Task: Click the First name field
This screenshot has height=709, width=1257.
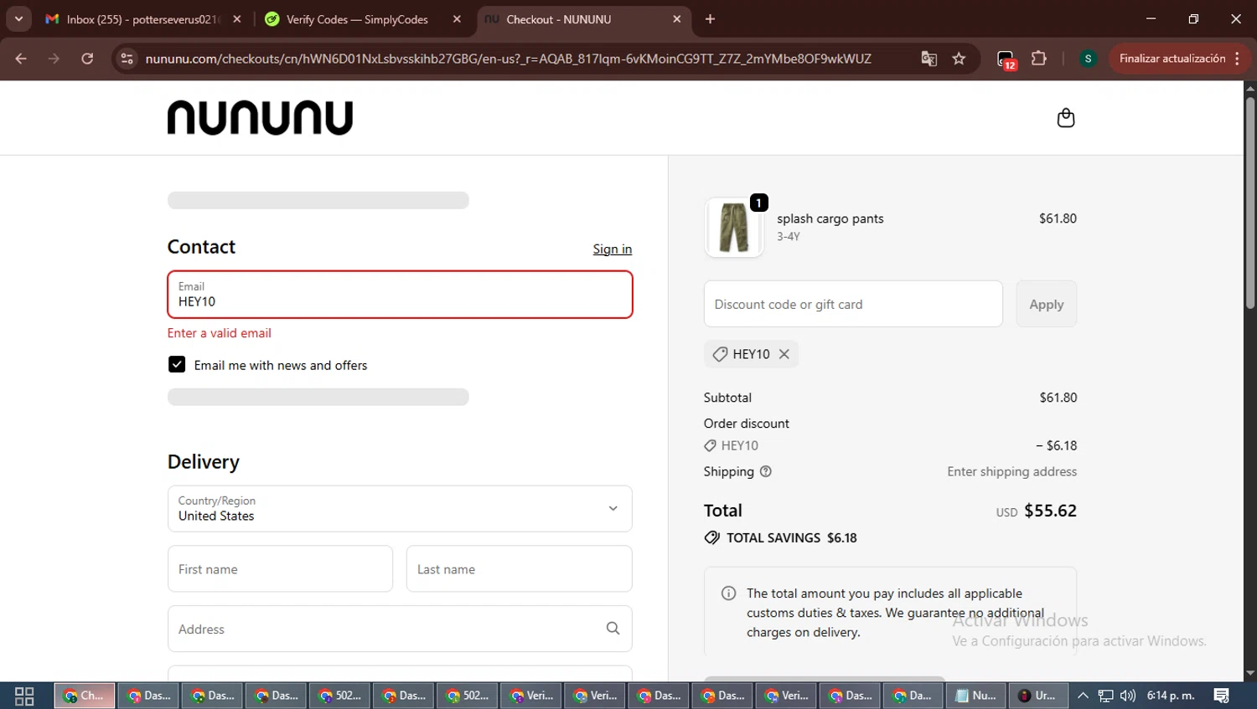Action: pyautogui.click(x=280, y=569)
